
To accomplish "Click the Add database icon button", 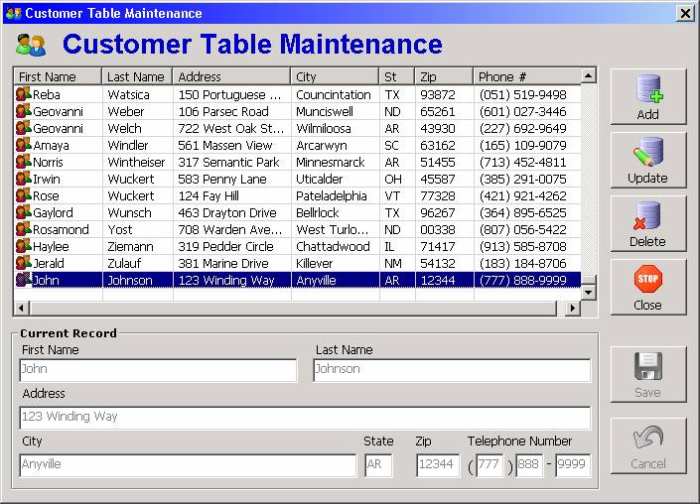I will click(x=647, y=89).
